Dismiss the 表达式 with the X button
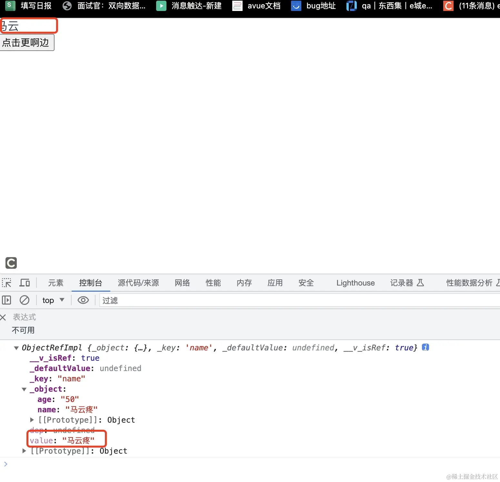Screen dimensions: 500x482 click(x=3, y=317)
